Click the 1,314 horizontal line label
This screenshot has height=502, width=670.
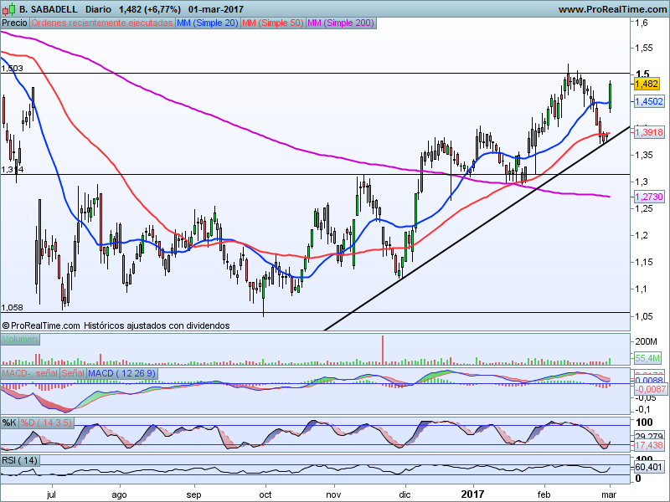[12, 170]
